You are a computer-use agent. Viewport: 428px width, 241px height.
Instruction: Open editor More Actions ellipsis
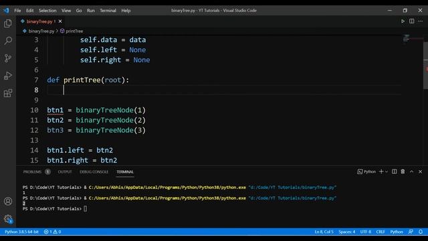coord(421,21)
